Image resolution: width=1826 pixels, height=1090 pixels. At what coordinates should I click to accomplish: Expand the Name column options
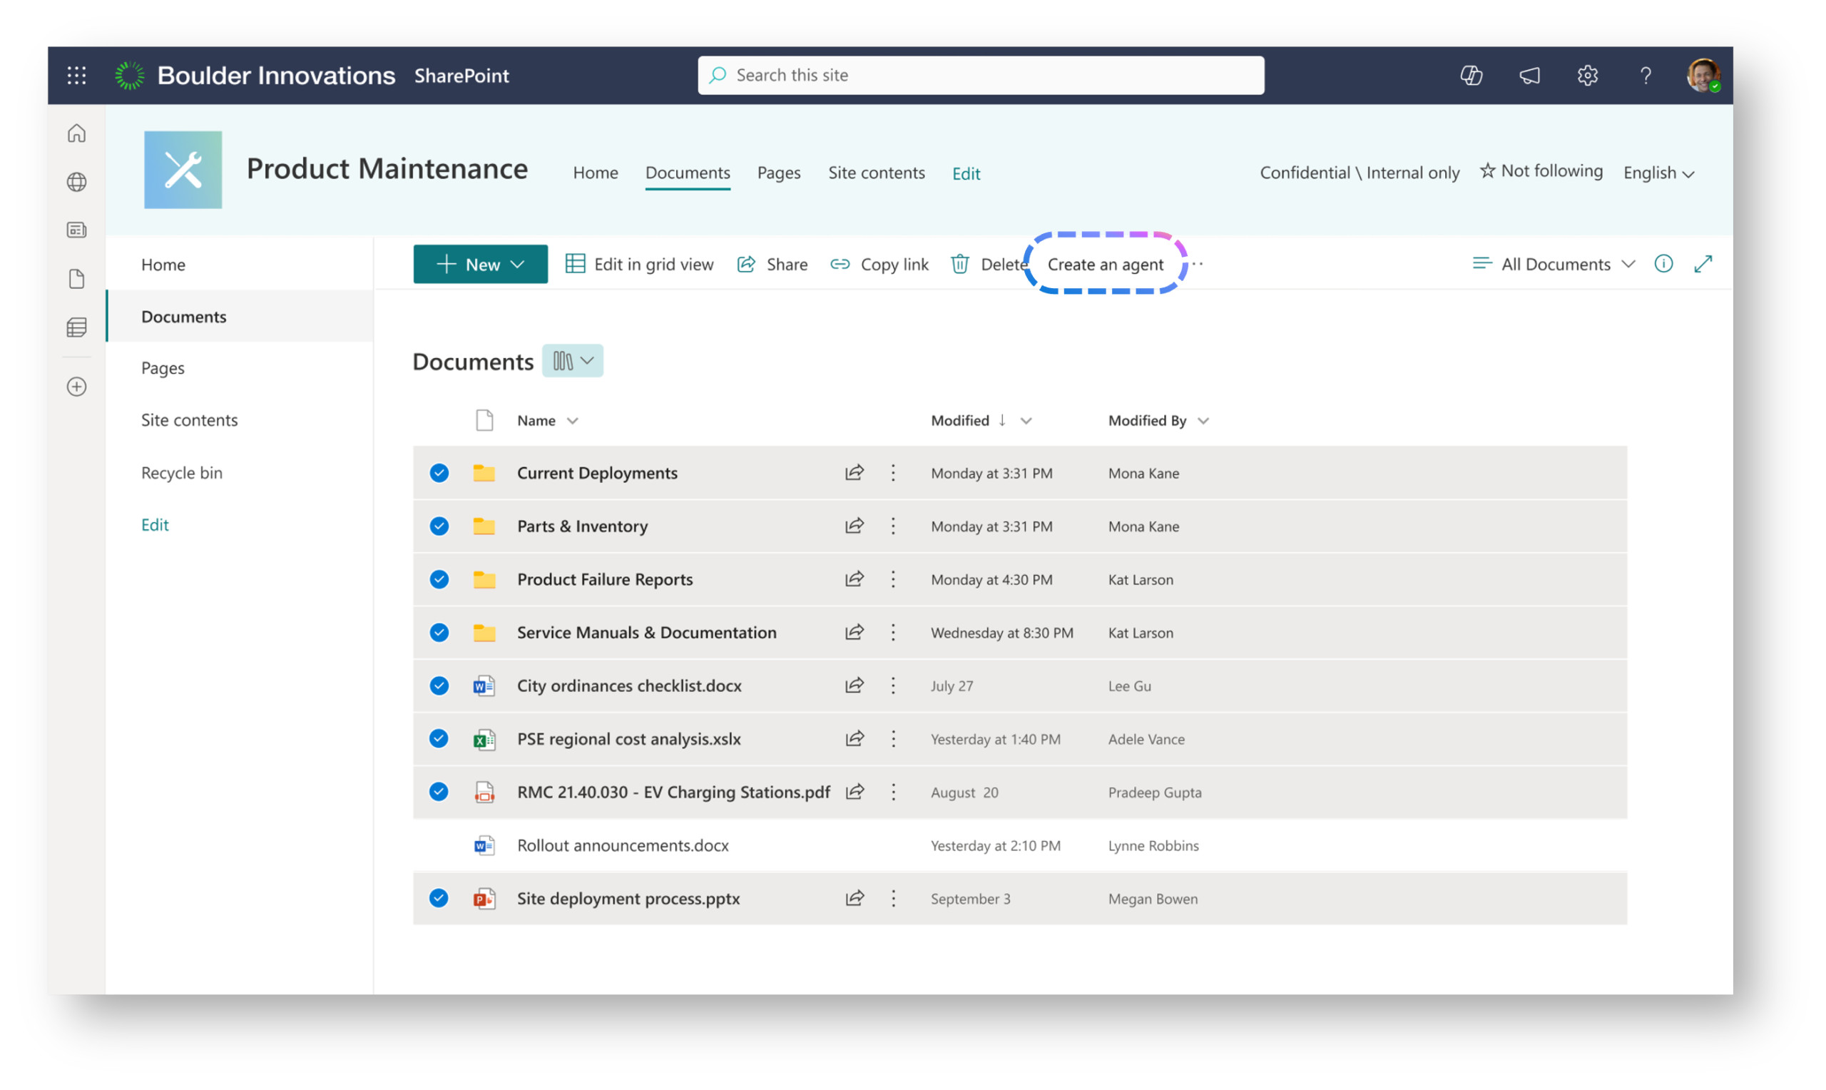click(x=573, y=421)
